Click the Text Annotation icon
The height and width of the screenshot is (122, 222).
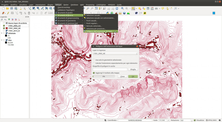175,9
